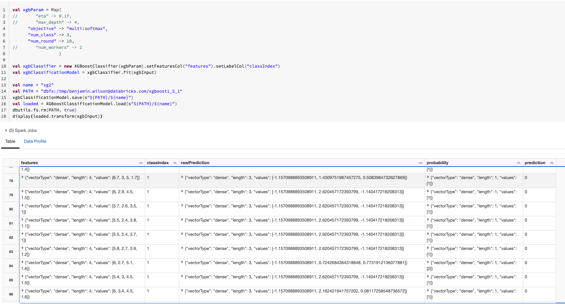This screenshot has height=304, width=565.
Task: Expand the probability vector in row 78
Action: tap(428, 177)
